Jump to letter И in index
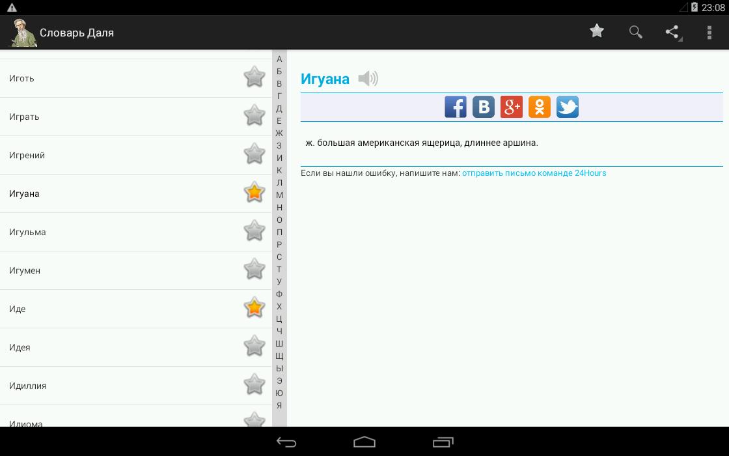Viewport: 729px width, 456px height. 279,158
